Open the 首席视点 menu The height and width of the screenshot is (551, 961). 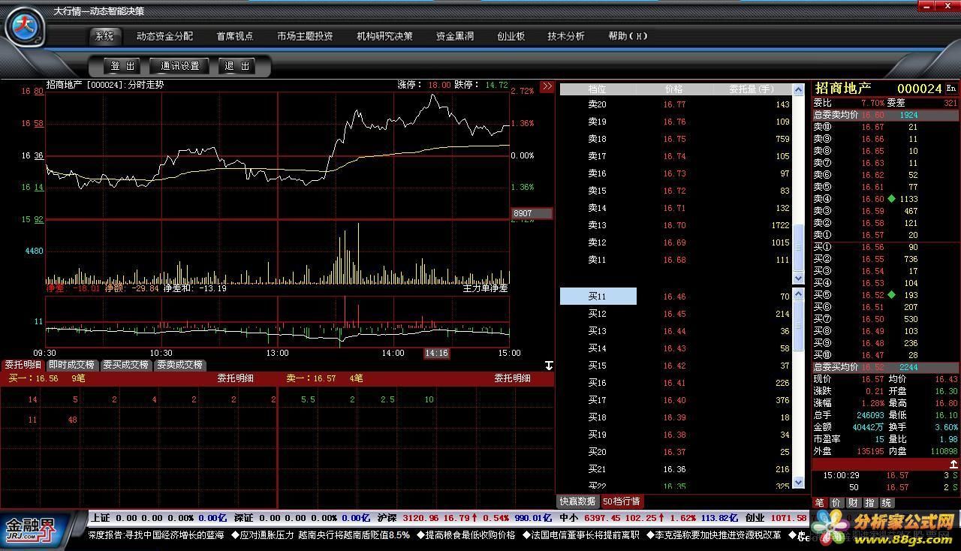tap(235, 36)
